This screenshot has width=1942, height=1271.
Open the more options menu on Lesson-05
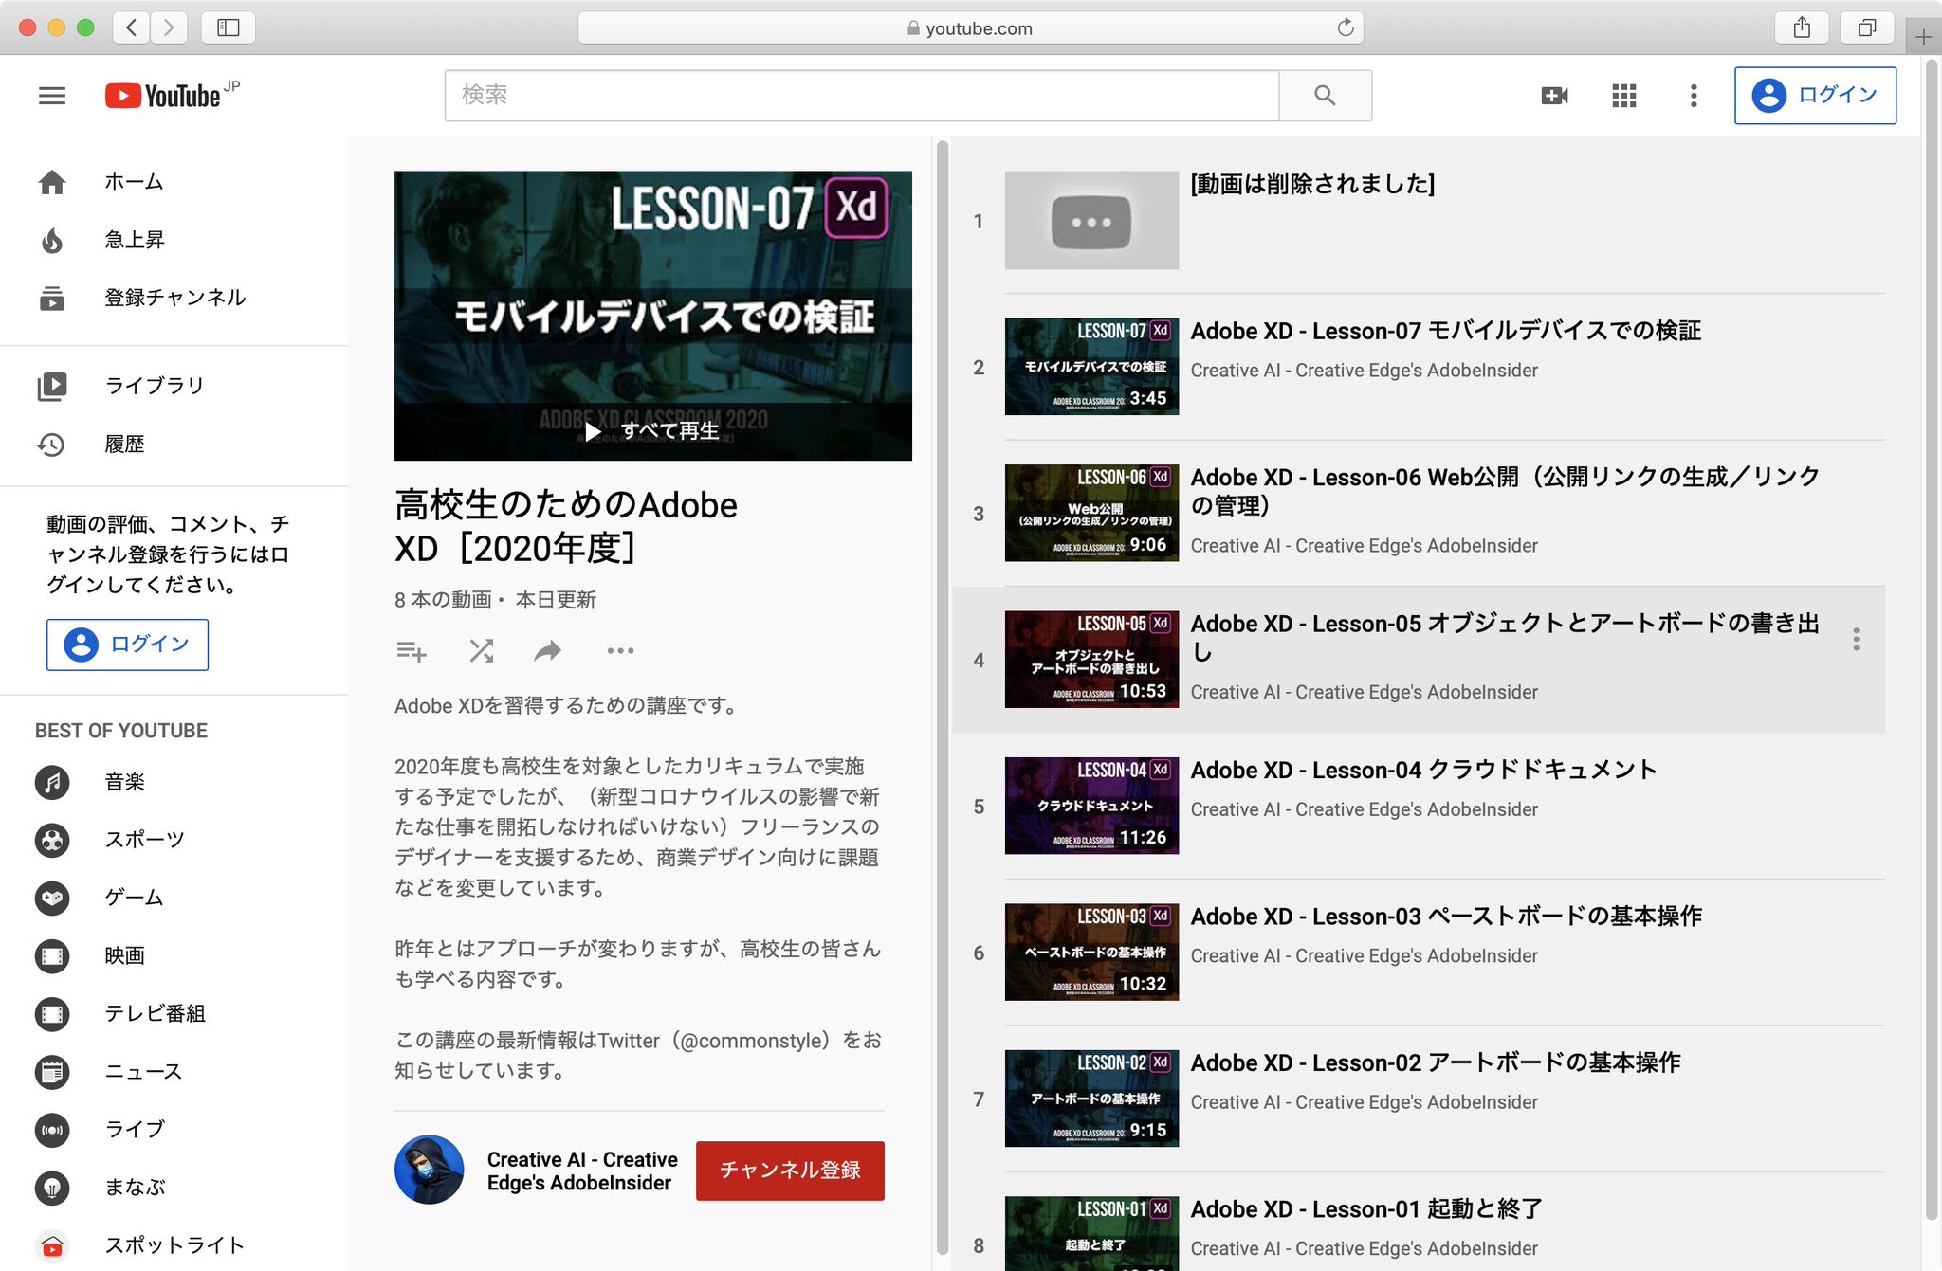[1857, 640]
